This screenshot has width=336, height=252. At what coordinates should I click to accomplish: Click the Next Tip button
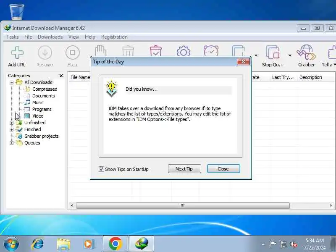(184, 169)
